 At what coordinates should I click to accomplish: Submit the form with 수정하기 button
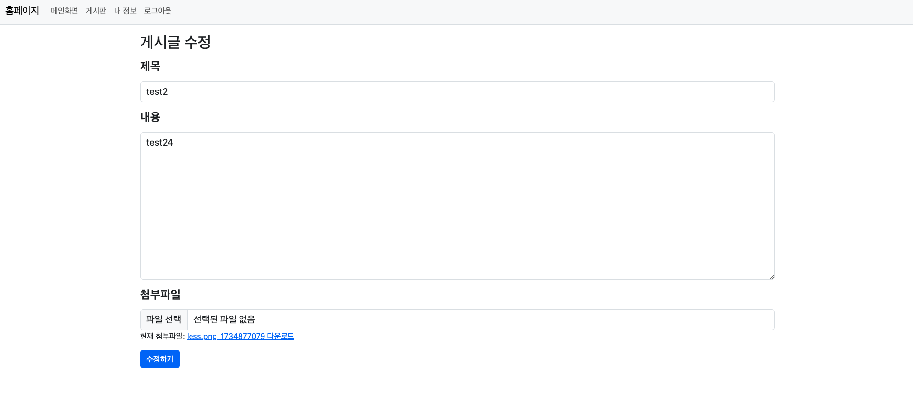[160, 359]
